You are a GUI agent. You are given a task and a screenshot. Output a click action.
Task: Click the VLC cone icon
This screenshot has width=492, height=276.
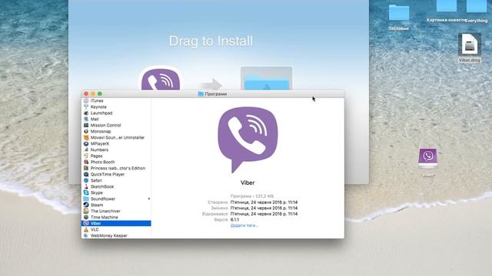[x=86, y=229]
